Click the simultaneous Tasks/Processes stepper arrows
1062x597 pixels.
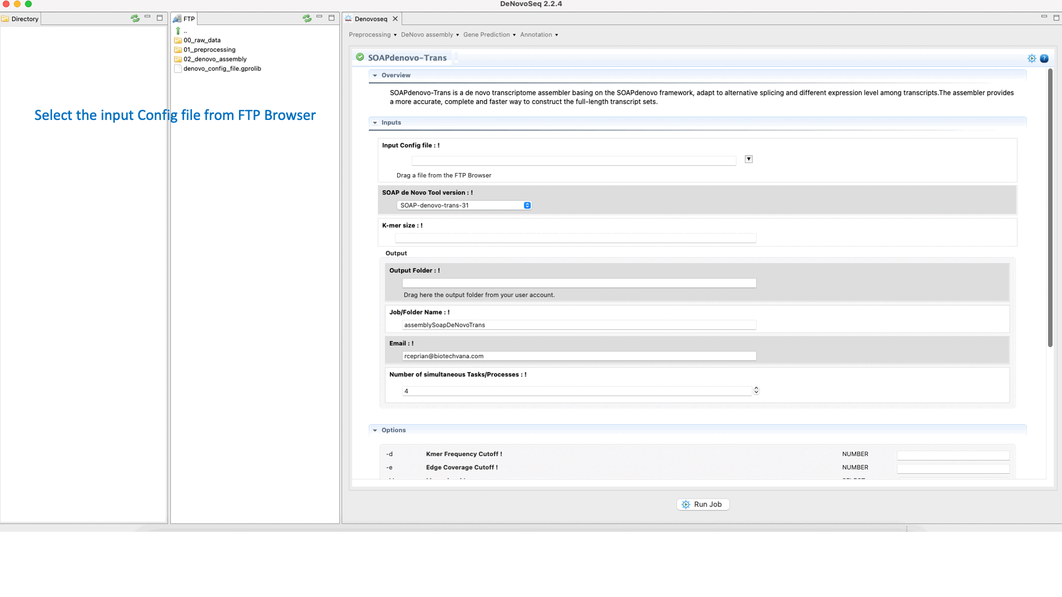[756, 390]
